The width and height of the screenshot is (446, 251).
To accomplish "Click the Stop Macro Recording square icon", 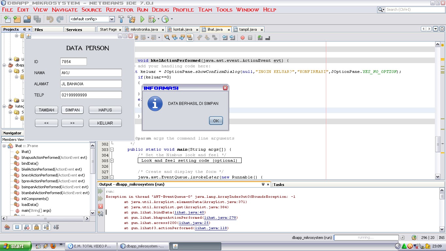I will point(250,38).
